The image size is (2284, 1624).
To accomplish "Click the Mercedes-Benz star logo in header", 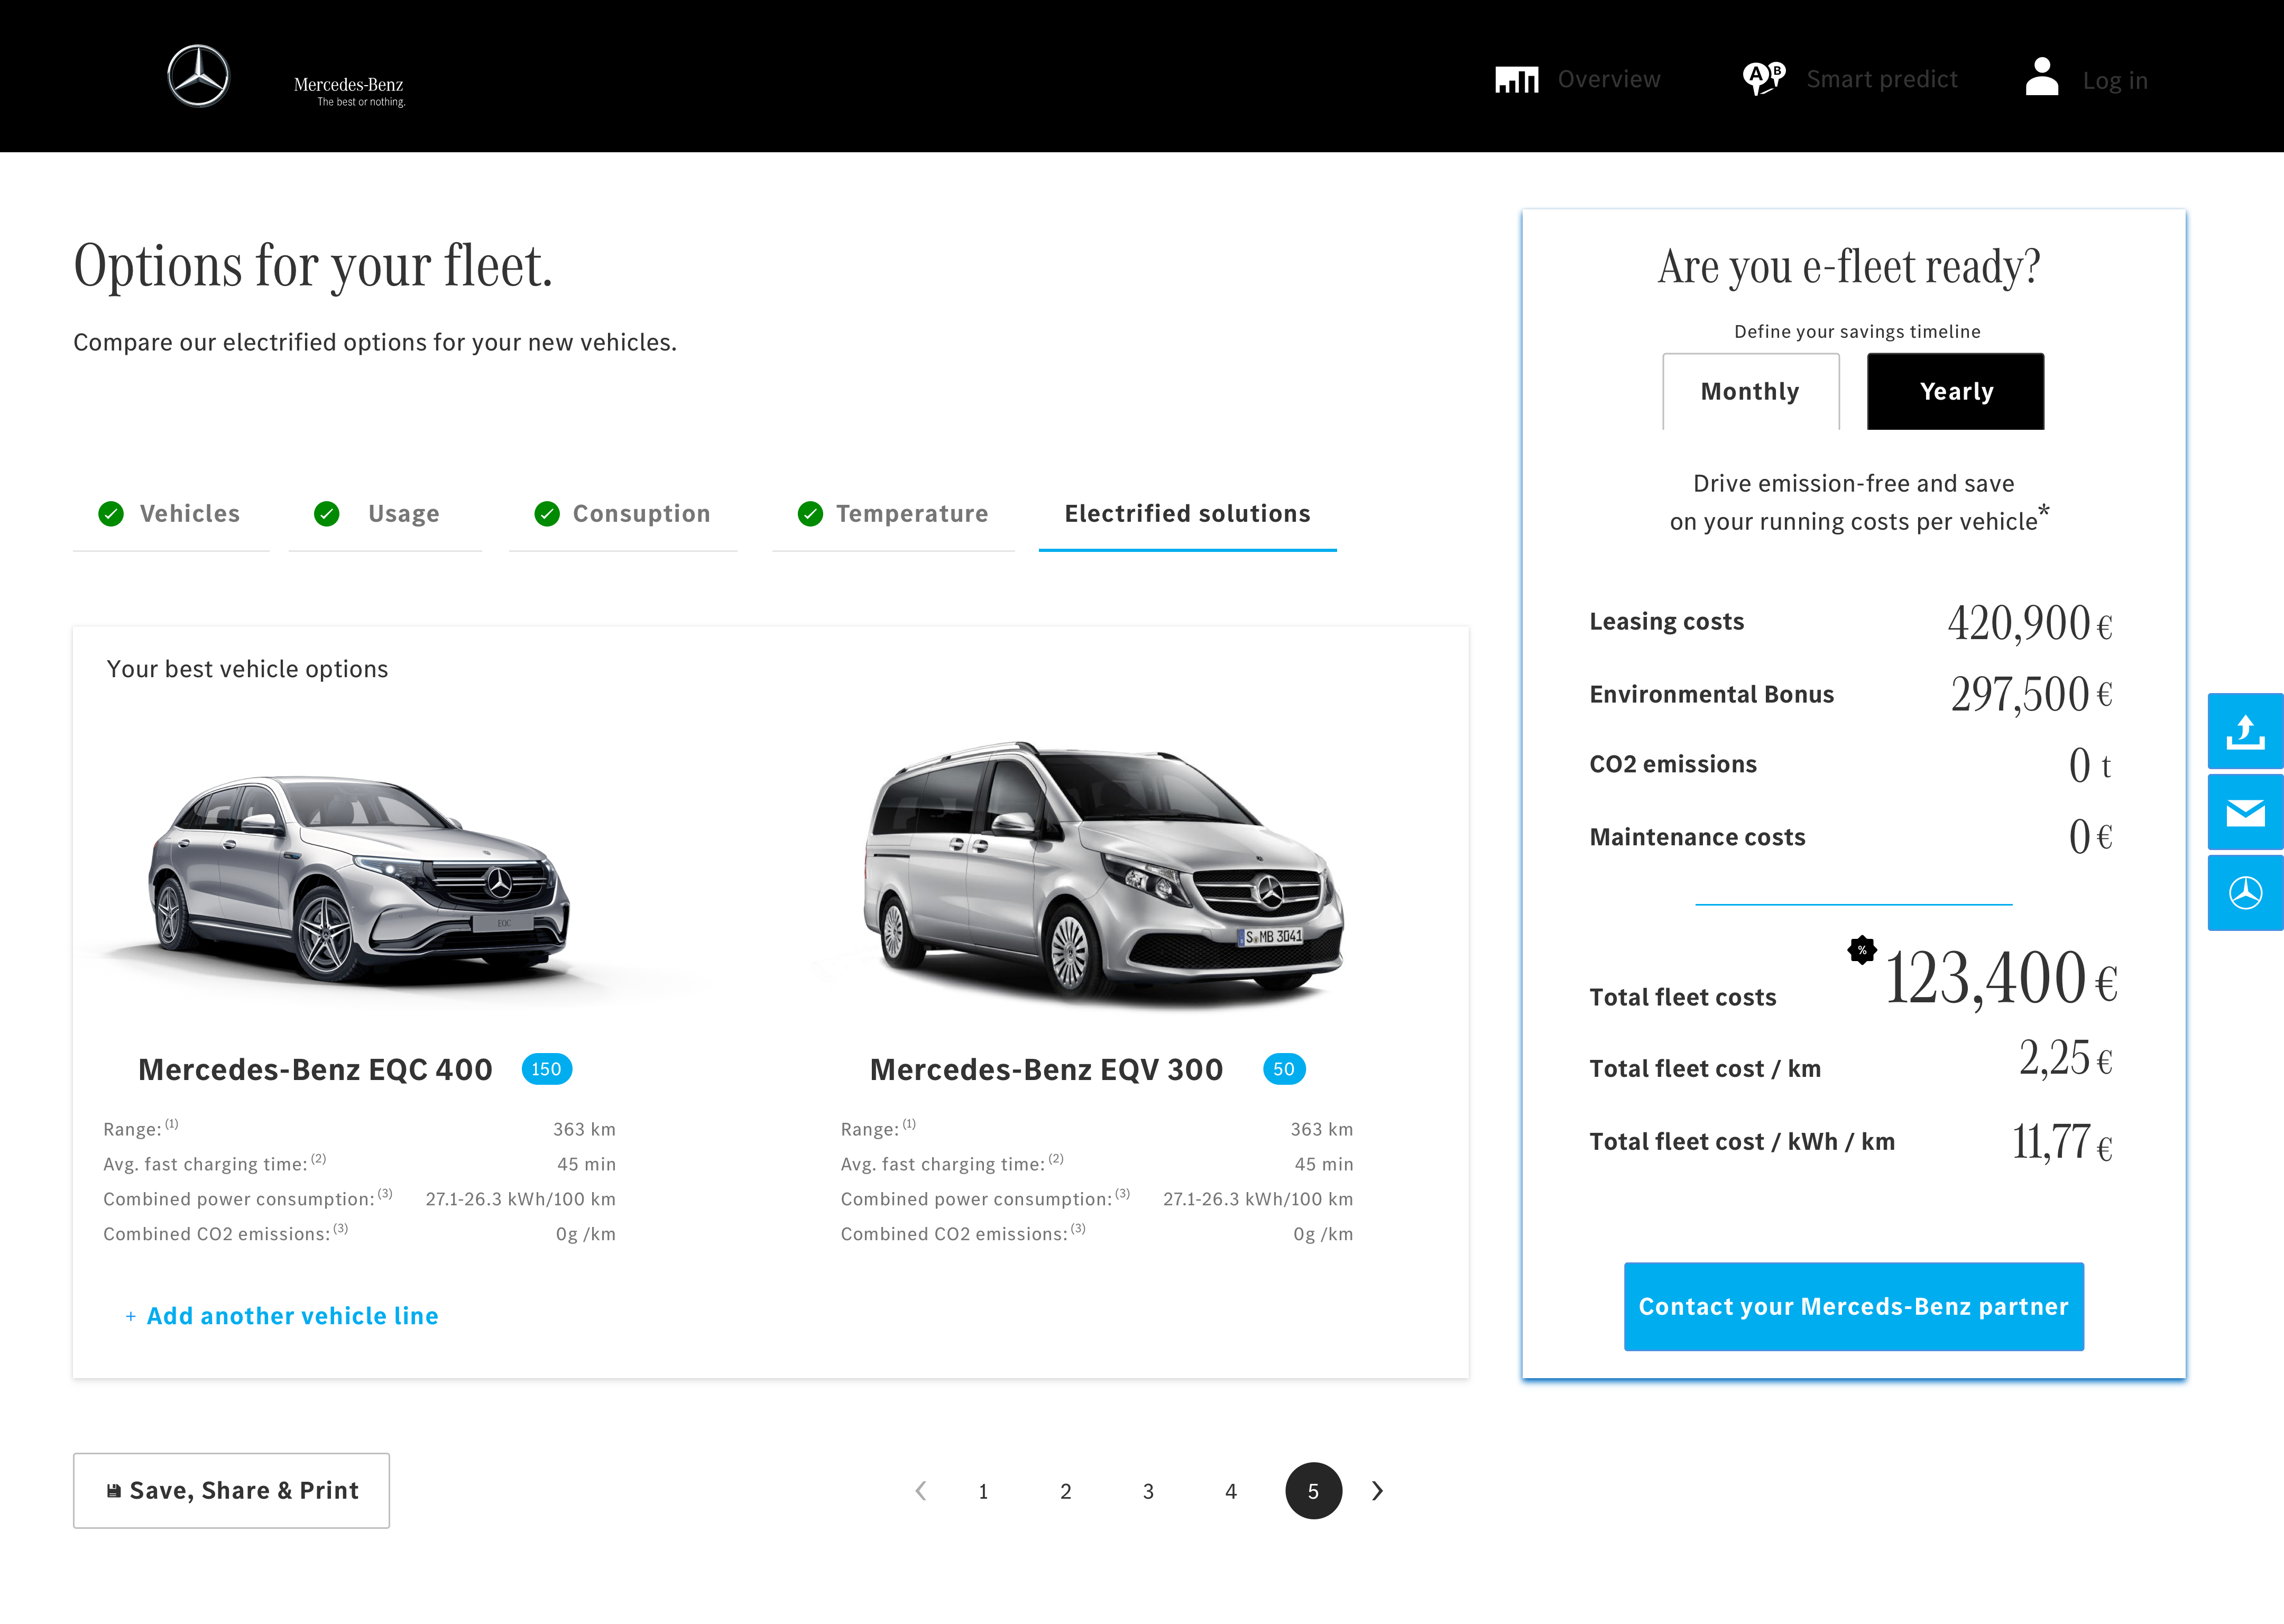I will pyautogui.click(x=198, y=76).
